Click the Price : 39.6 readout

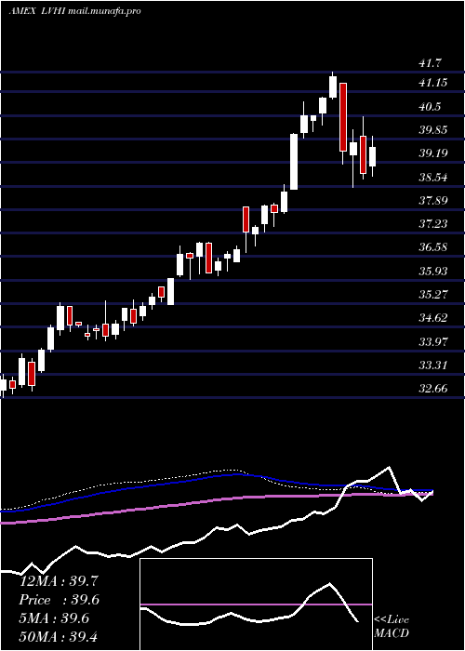pos(59,600)
